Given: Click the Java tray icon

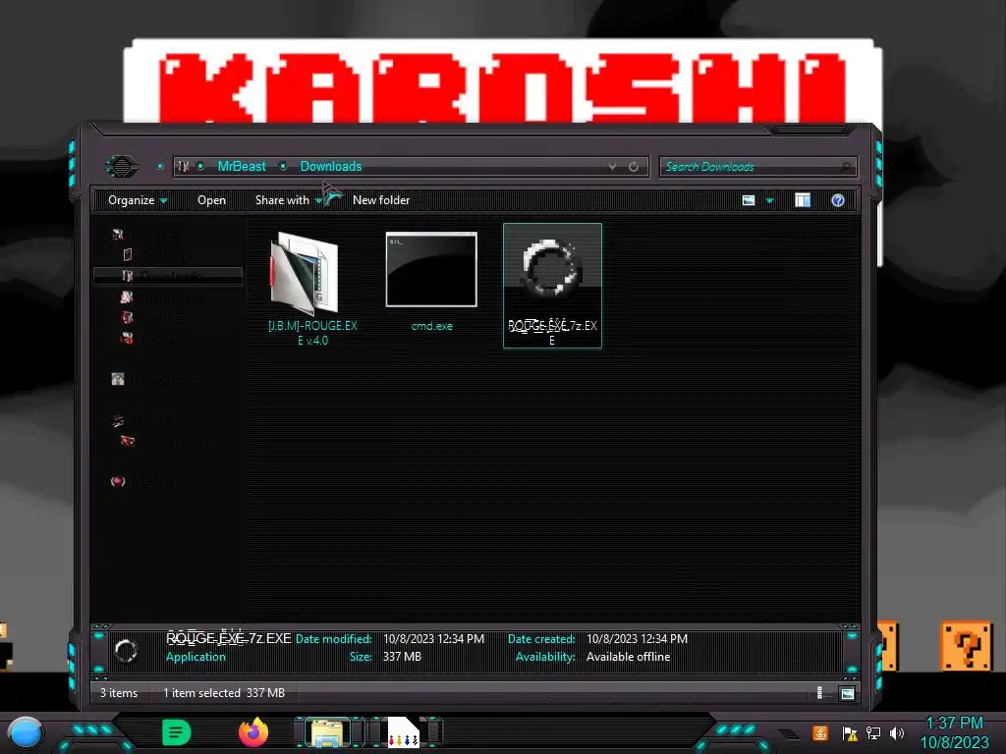Looking at the screenshot, I should (x=820, y=732).
